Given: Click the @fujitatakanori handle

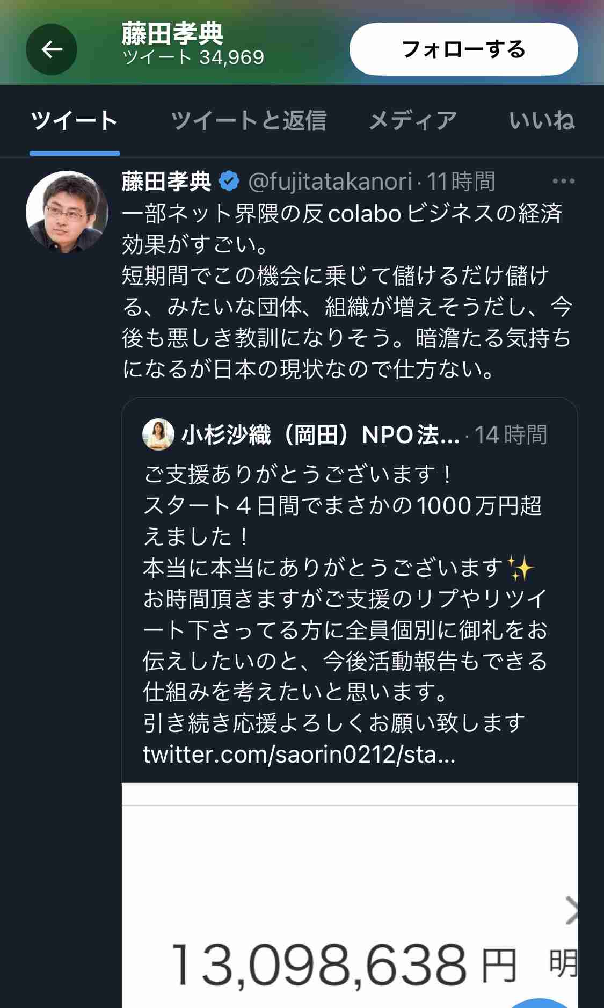Looking at the screenshot, I should pyautogui.click(x=330, y=182).
